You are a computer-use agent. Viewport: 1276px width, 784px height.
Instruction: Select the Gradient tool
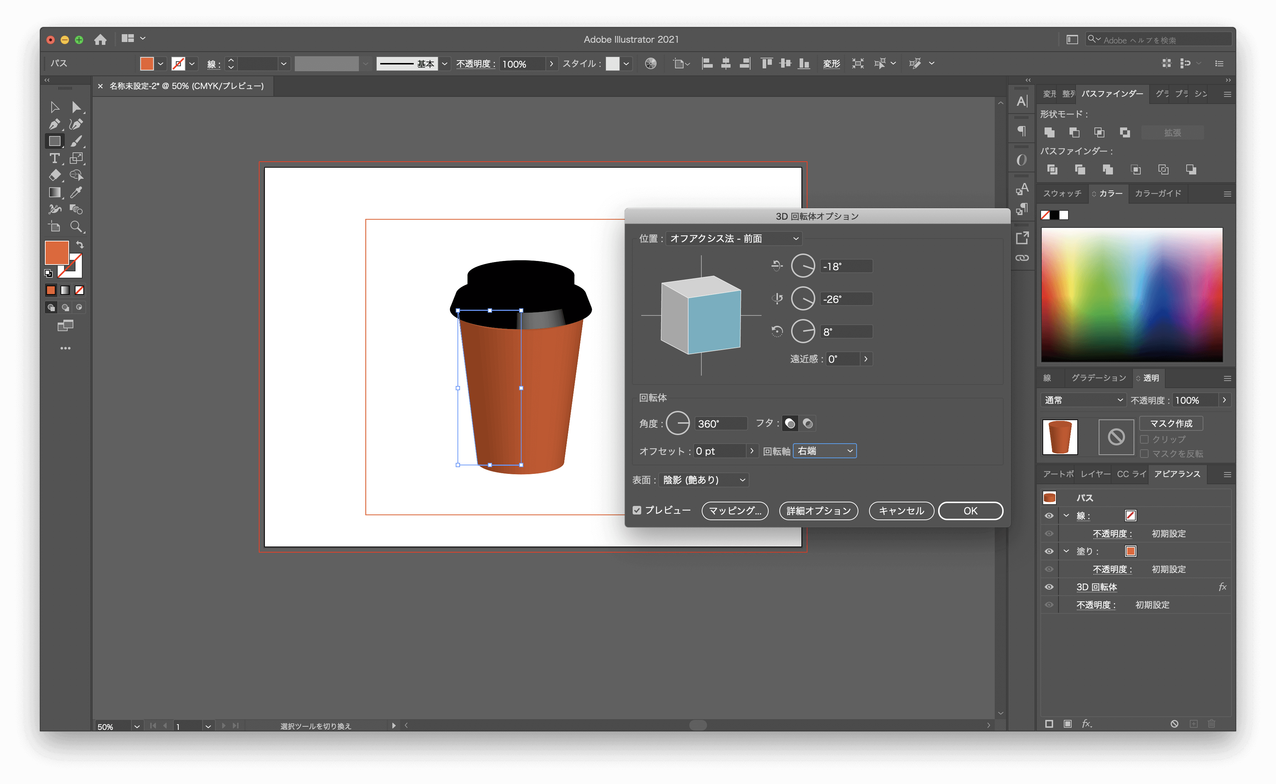54,192
